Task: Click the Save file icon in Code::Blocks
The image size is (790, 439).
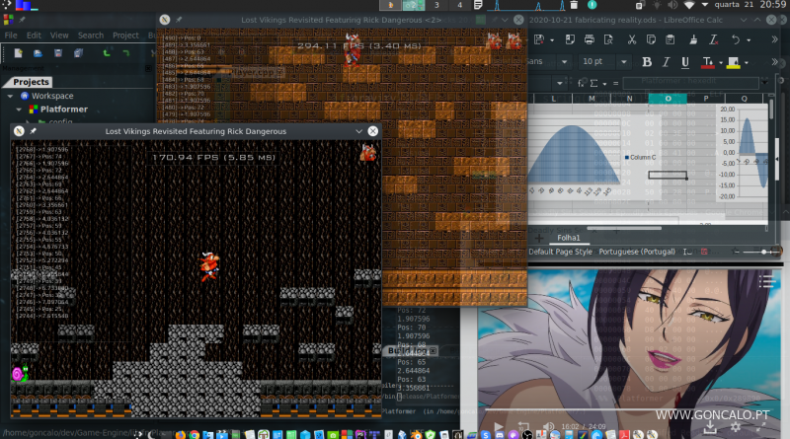Action: 58,53
